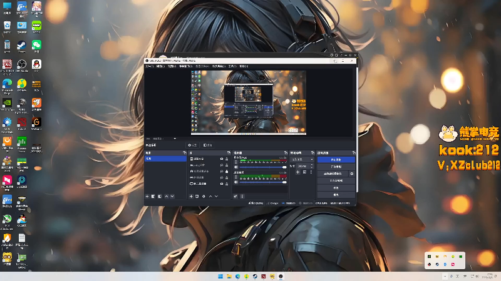Move the selected source down
The width and height of the screenshot is (501, 281).
[x=216, y=196]
